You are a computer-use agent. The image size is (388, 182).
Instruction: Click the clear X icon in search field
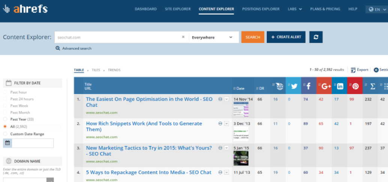coord(183,37)
